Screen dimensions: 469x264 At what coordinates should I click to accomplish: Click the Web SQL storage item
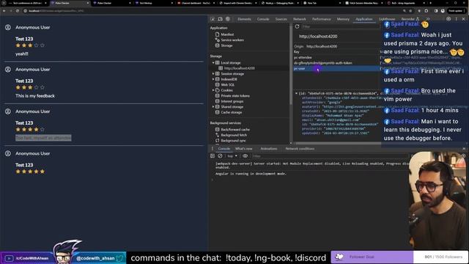(227, 85)
